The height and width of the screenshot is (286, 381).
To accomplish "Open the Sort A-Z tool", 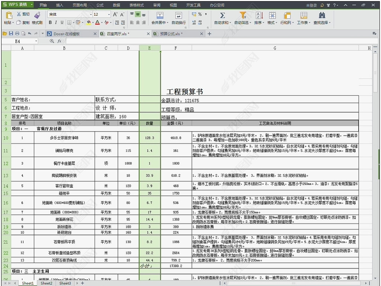I will point(259,15).
